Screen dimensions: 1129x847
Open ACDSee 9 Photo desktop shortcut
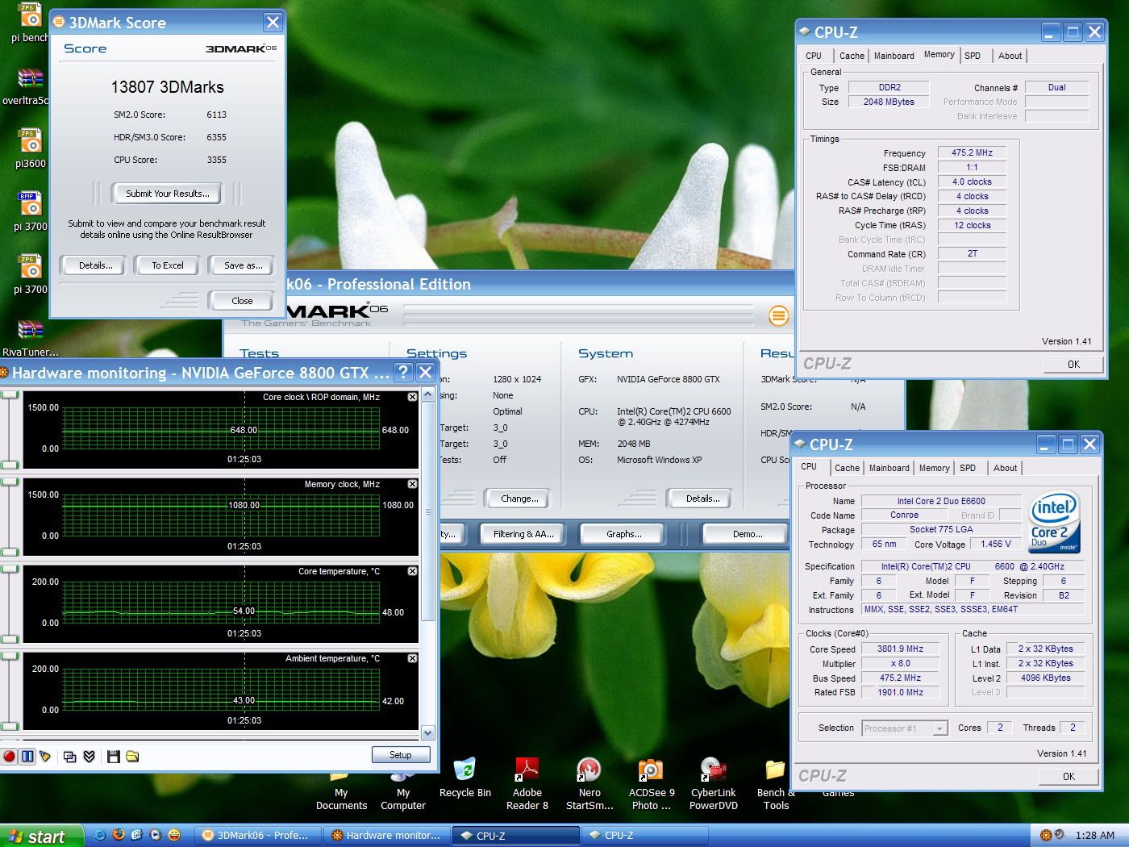pyautogui.click(x=652, y=784)
